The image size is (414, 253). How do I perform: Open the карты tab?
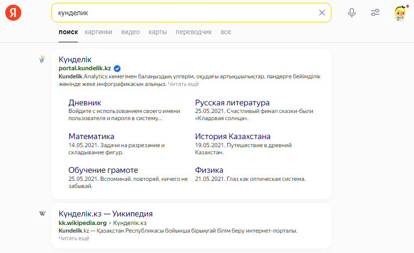[158, 32]
